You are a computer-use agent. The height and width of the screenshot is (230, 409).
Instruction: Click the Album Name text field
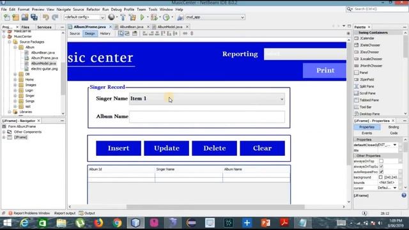(207, 117)
